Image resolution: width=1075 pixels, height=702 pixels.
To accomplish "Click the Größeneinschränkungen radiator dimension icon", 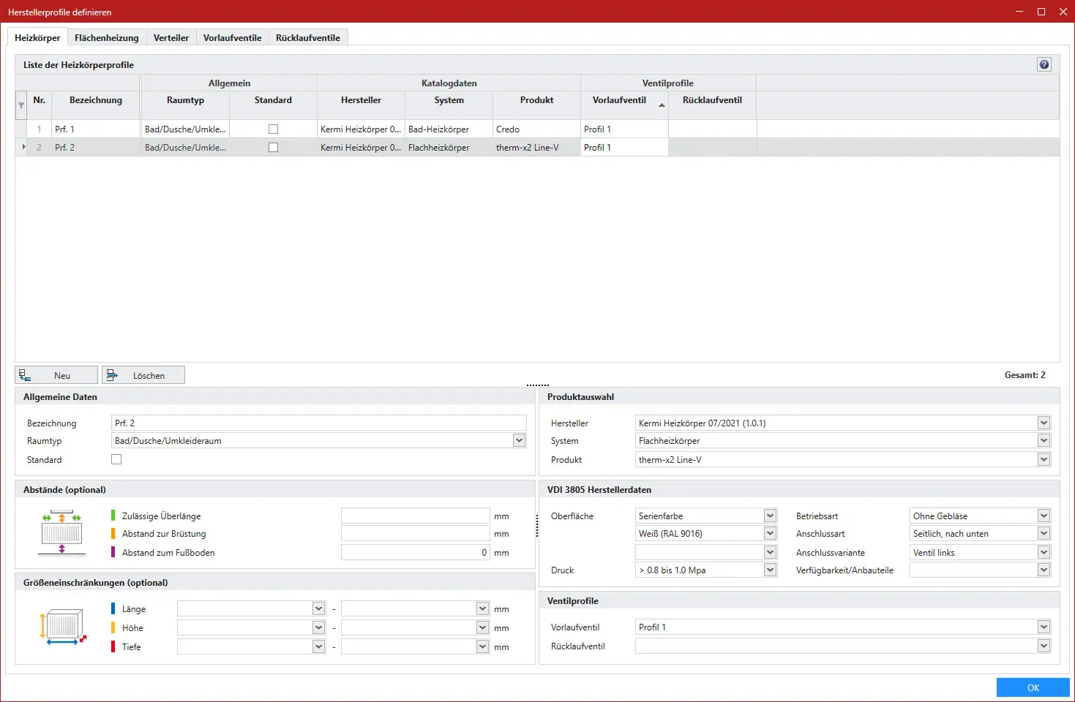I will [62, 627].
